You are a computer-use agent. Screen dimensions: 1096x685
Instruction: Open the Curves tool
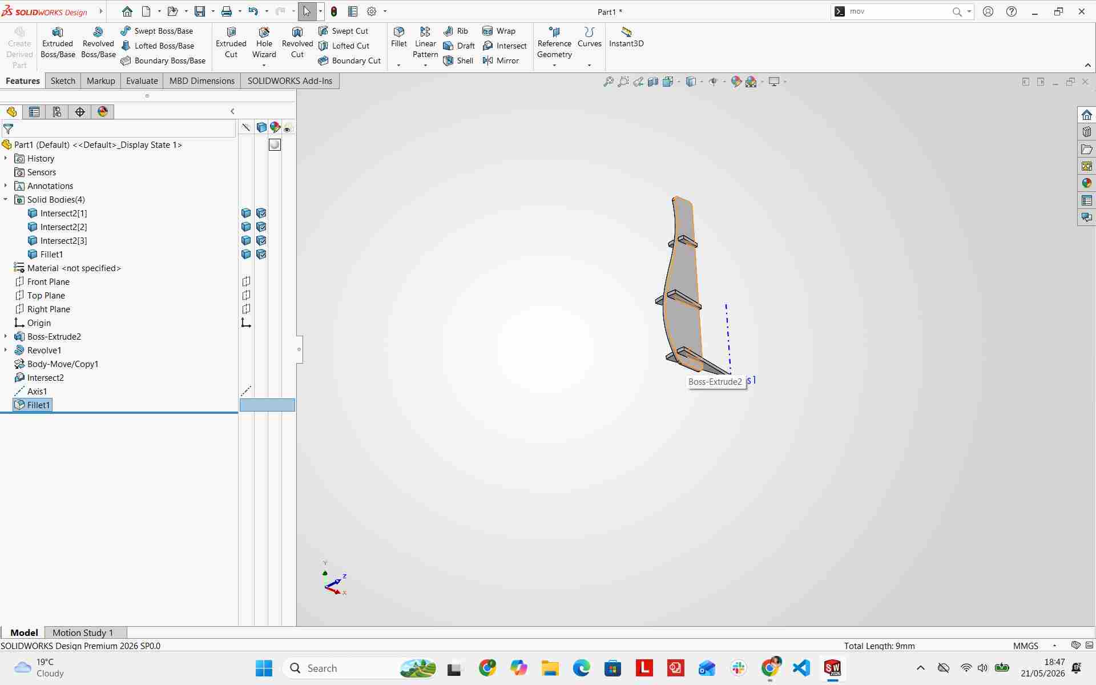[x=590, y=37]
